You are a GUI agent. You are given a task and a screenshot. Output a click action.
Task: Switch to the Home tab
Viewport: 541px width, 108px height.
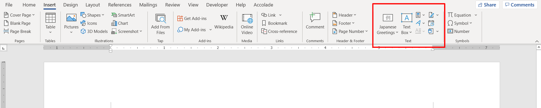[x=29, y=5]
